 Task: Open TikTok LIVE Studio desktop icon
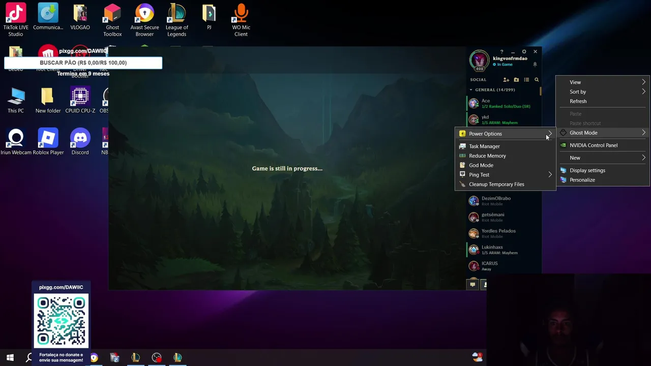(x=16, y=20)
